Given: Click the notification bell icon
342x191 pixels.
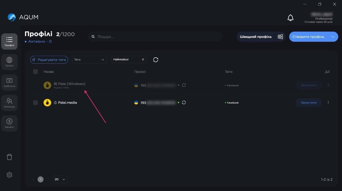Looking at the screenshot, I should click(290, 18).
